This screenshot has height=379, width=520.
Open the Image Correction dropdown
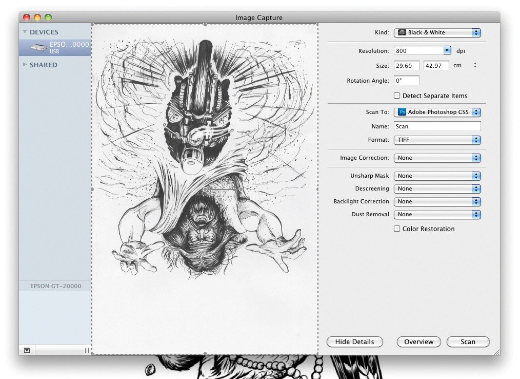coord(437,158)
